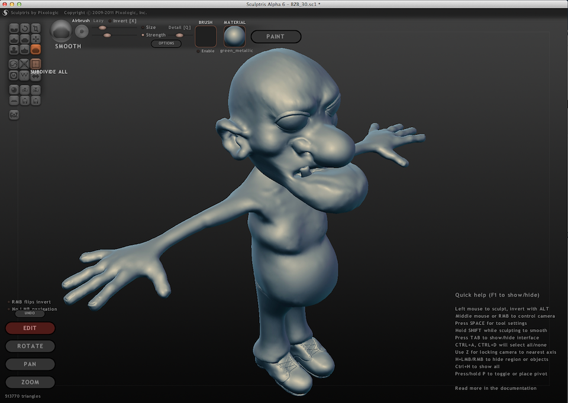Click the Subdivide All icon
This screenshot has width=568, height=403.
click(x=36, y=64)
